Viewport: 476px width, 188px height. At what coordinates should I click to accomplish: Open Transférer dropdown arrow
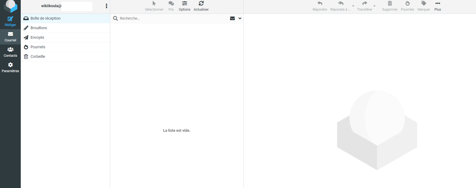(374, 6)
